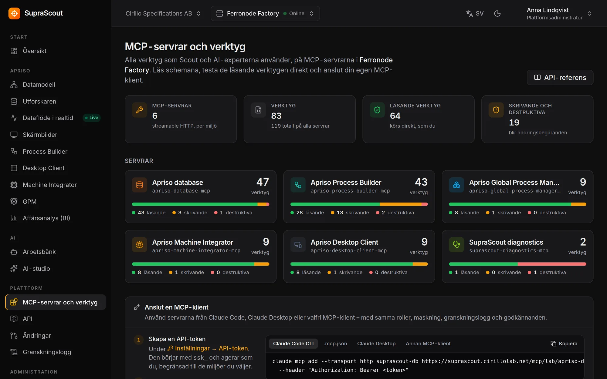
Task: Select the Claude Code CLI tab
Action: tap(293, 344)
